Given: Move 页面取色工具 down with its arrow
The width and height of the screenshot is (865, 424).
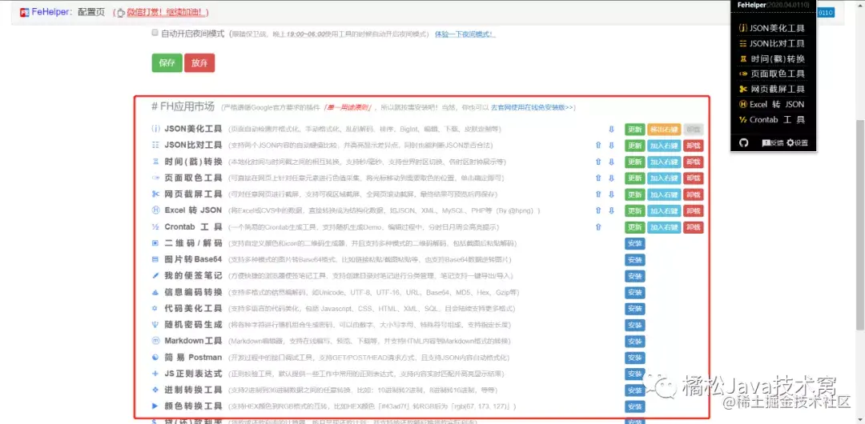Looking at the screenshot, I should click(611, 178).
